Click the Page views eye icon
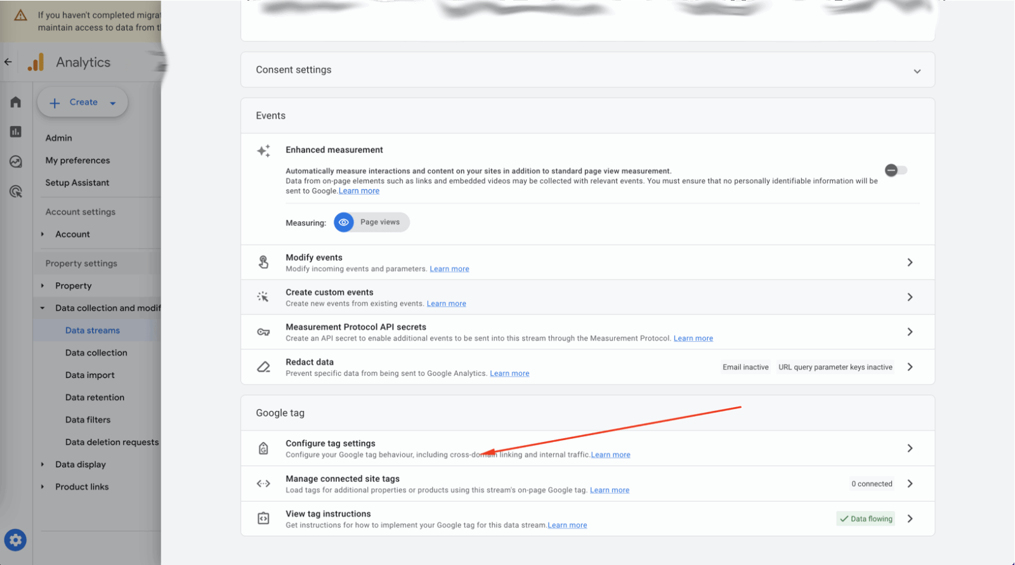This screenshot has width=1015, height=565. click(344, 223)
